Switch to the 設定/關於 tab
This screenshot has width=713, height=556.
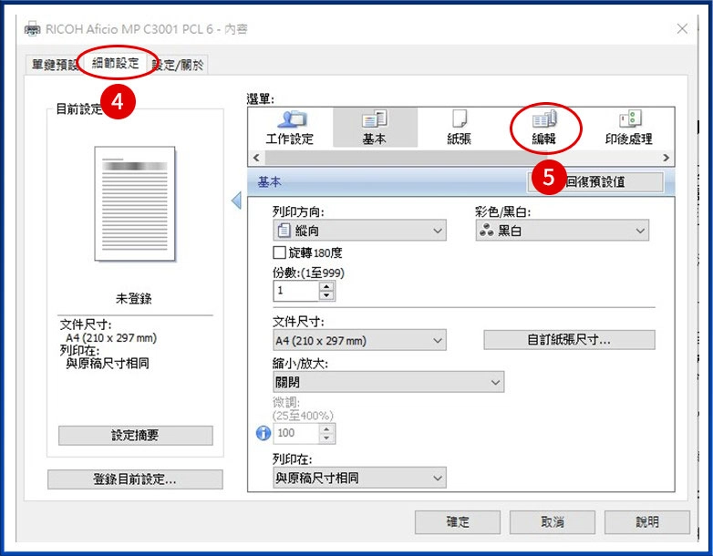tap(178, 65)
